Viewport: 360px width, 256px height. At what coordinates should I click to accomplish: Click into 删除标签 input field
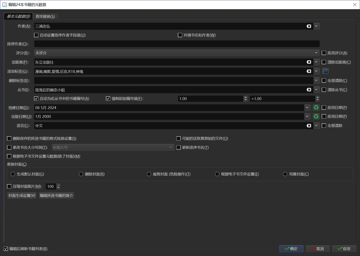pos(174,81)
